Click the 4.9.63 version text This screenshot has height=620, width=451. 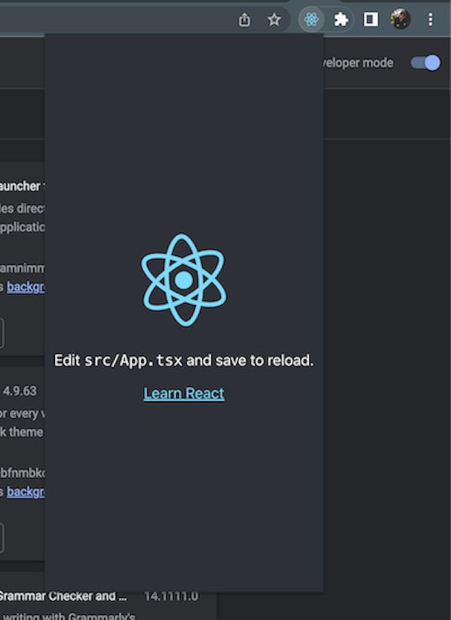(20, 390)
